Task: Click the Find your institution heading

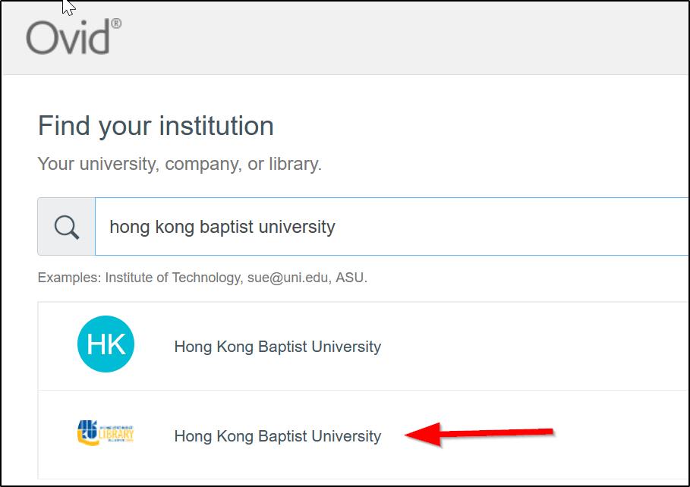Action: [x=155, y=126]
